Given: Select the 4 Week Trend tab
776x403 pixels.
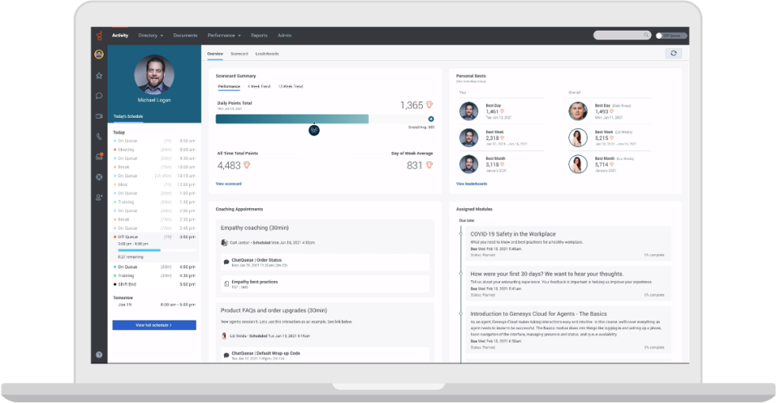Looking at the screenshot, I should (x=258, y=86).
